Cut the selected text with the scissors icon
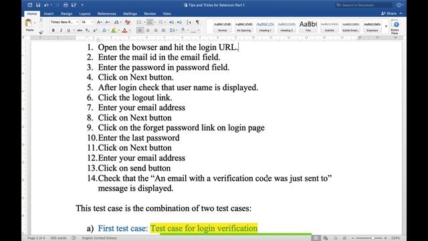The width and height of the screenshot is (428, 241). coord(41,20)
